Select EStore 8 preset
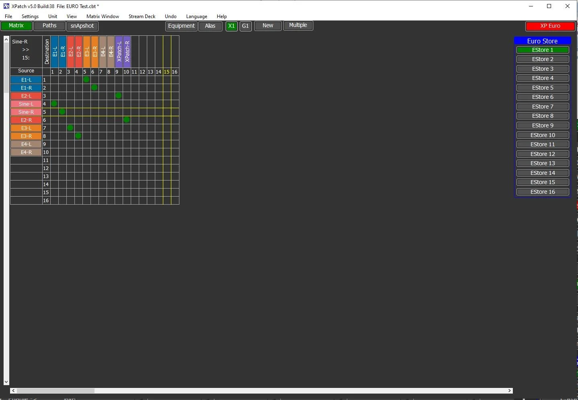Screen dimensions: 578x400 click(x=543, y=116)
